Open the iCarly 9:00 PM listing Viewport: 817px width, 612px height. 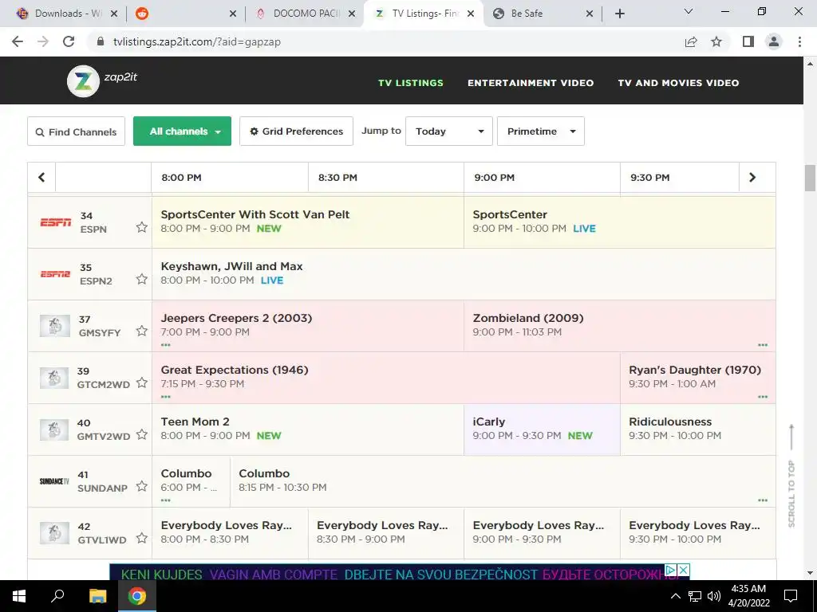coord(542,430)
